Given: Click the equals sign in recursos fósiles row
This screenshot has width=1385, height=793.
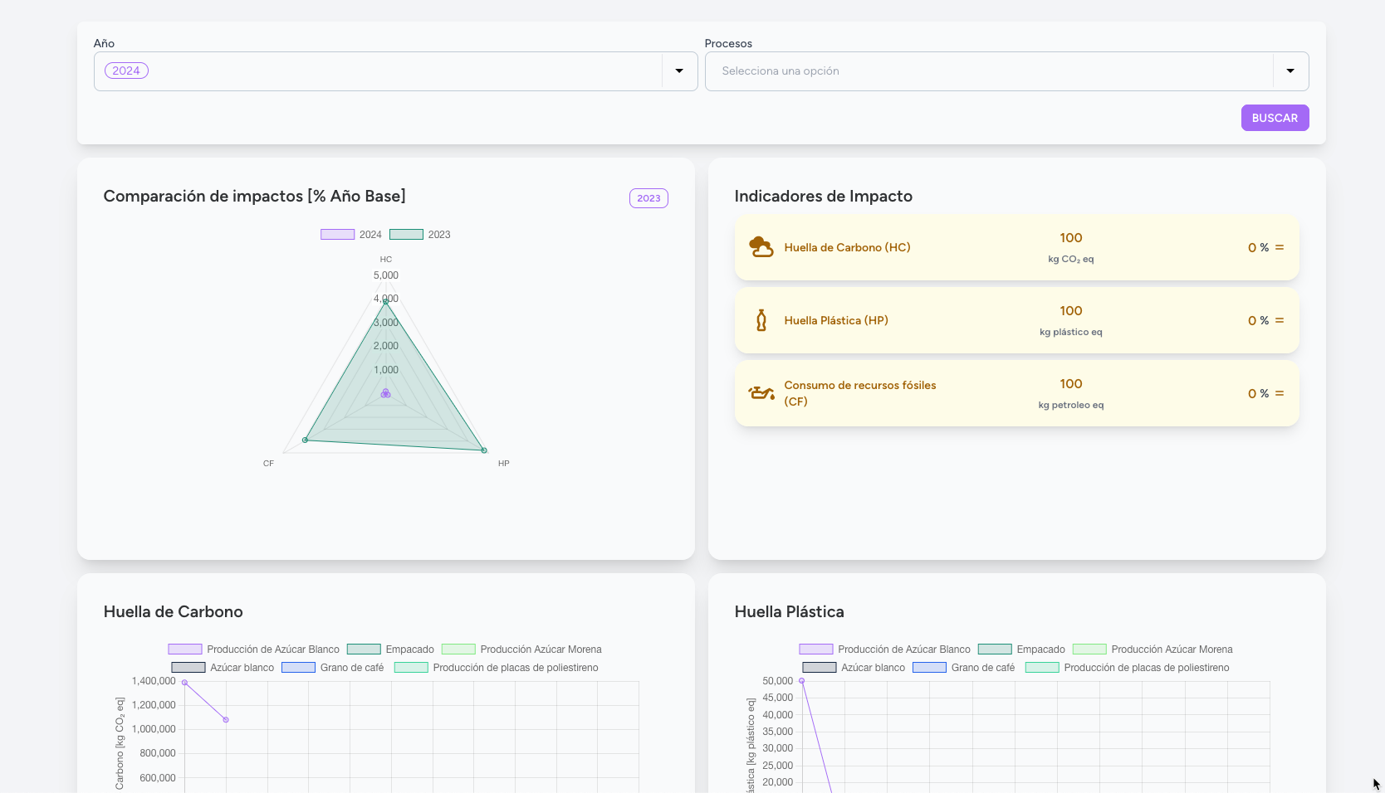Looking at the screenshot, I should tap(1280, 393).
